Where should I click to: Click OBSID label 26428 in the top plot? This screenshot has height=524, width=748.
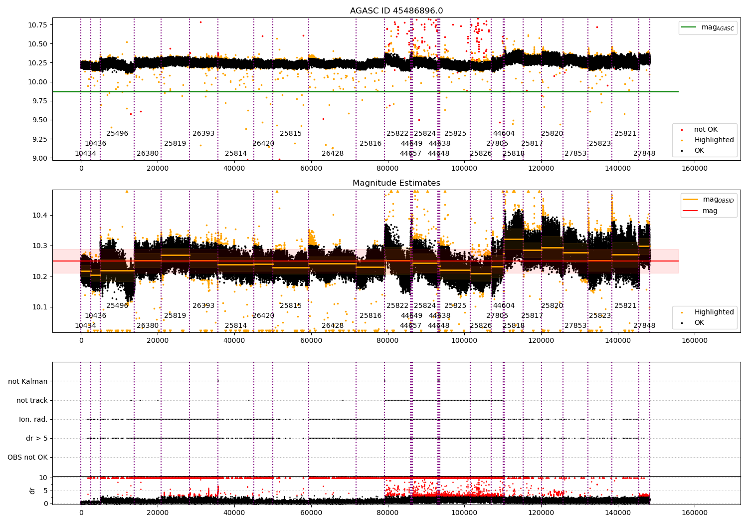(333, 154)
